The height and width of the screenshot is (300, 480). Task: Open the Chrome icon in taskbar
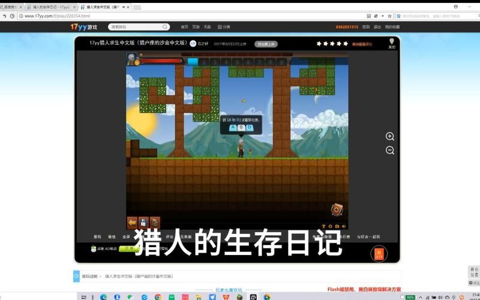click(x=158, y=297)
